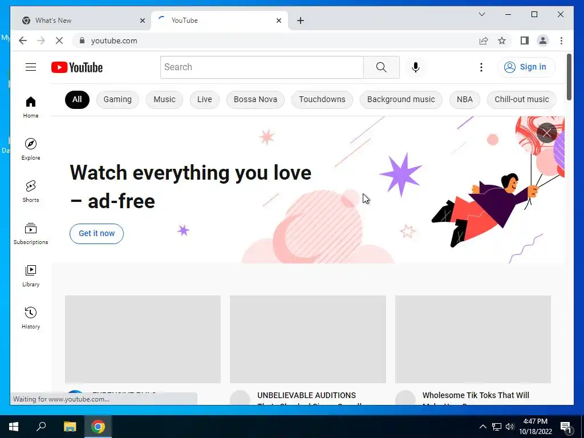The height and width of the screenshot is (438, 584).
Task: Filter by the Gaming chip
Action: pos(117,99)
